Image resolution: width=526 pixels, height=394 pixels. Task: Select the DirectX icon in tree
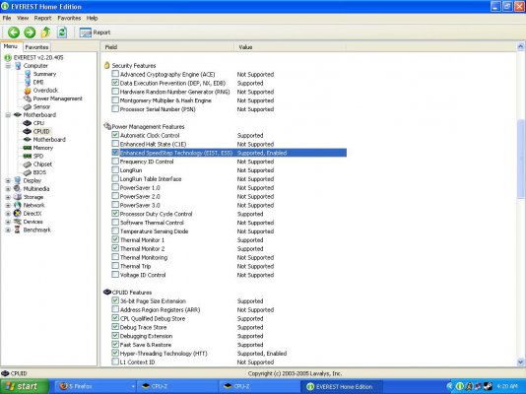[x=18, y=214]
